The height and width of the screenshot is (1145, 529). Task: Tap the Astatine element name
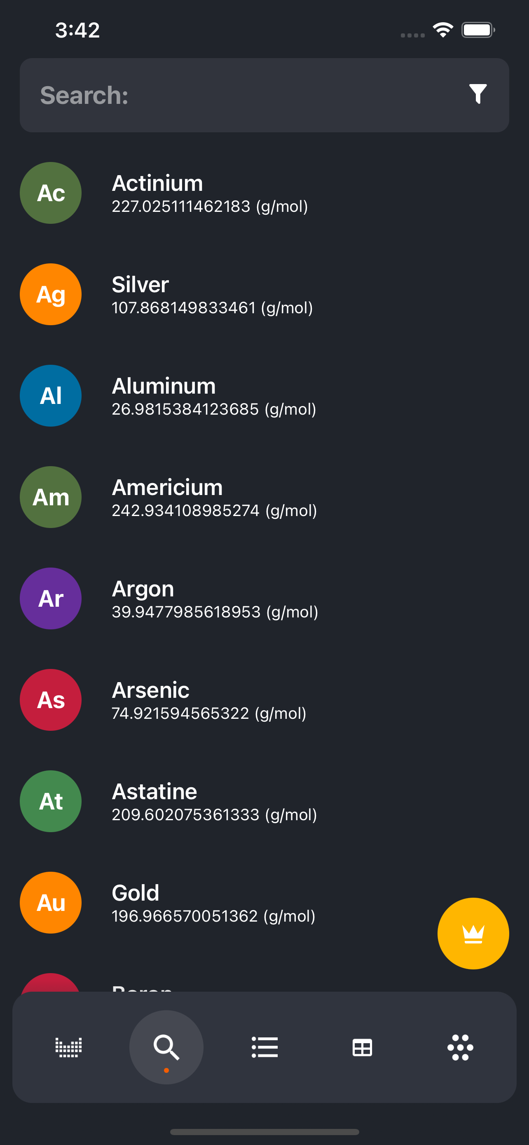(x=154, y=791)
